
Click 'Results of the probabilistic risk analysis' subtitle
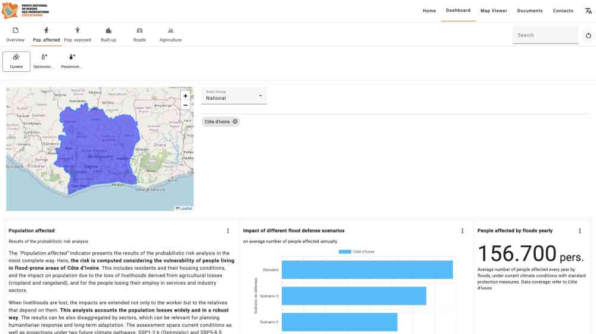[x=48, y=241]
